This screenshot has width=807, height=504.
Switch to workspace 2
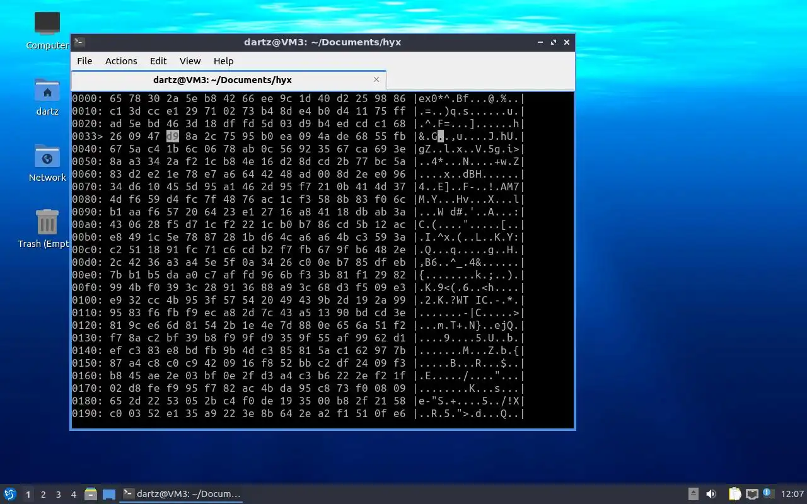[43, 495]
